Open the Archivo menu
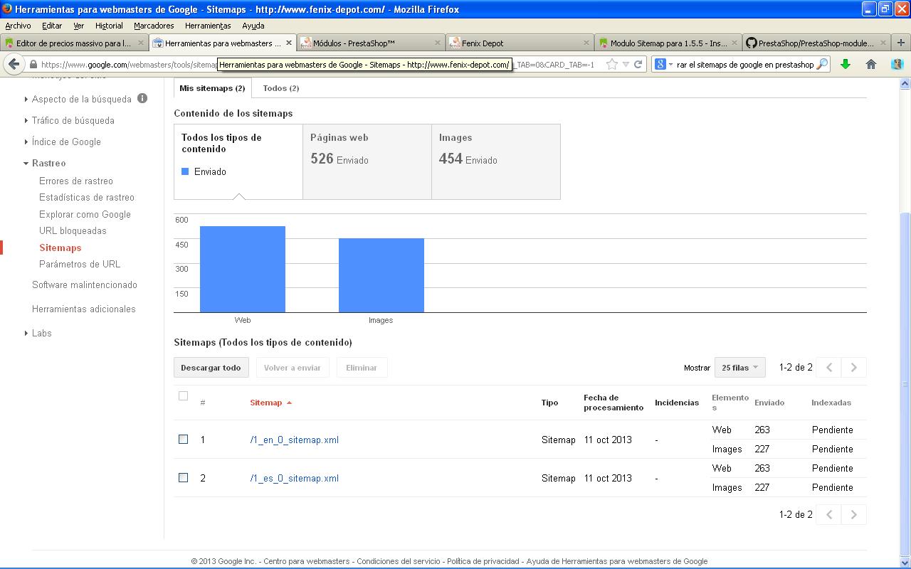911x569 pixels. tap(18, 26)
